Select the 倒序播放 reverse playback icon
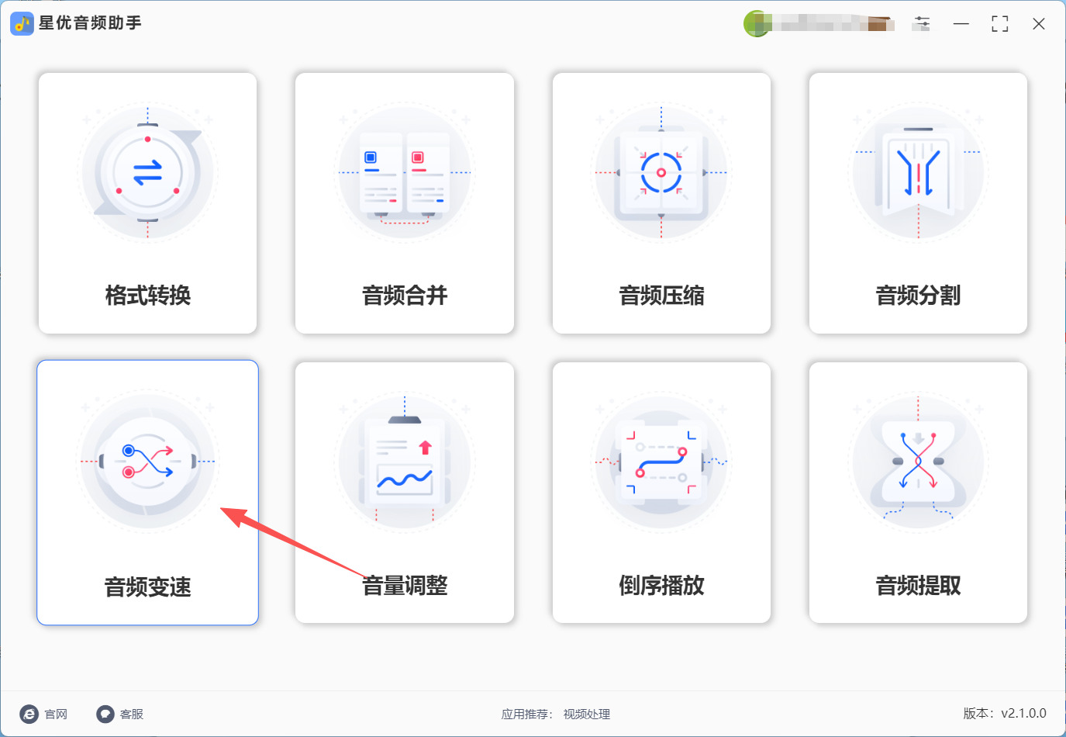The width and height of the screenshot is (1066, 737). 661,462
